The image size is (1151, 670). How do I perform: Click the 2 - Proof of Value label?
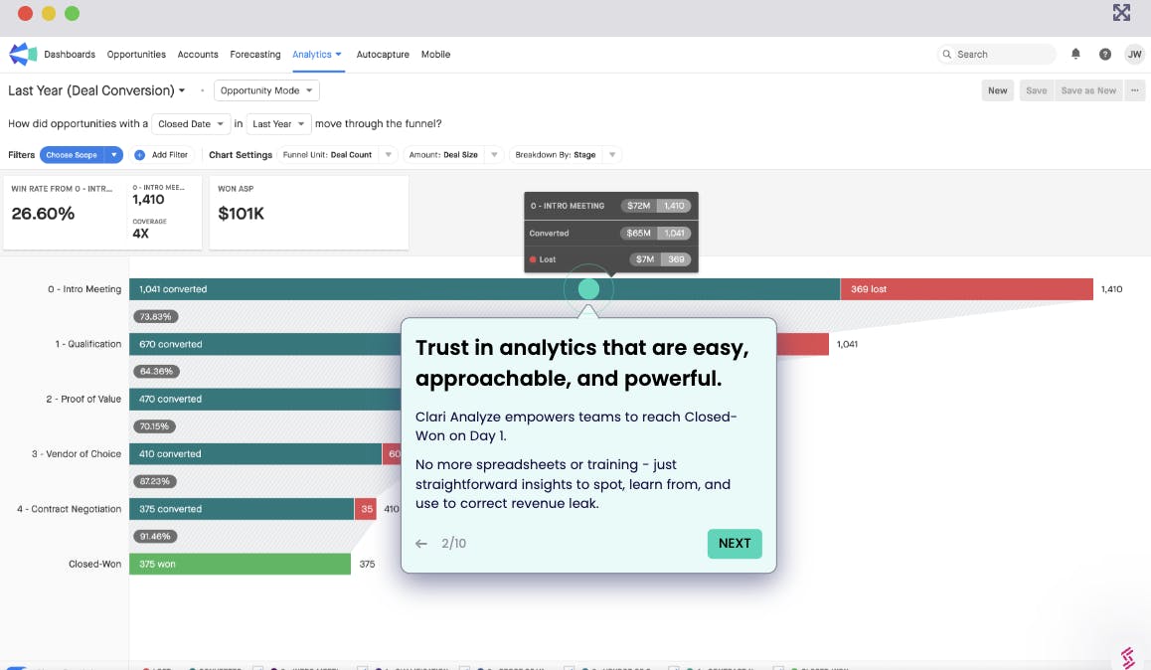83,400
